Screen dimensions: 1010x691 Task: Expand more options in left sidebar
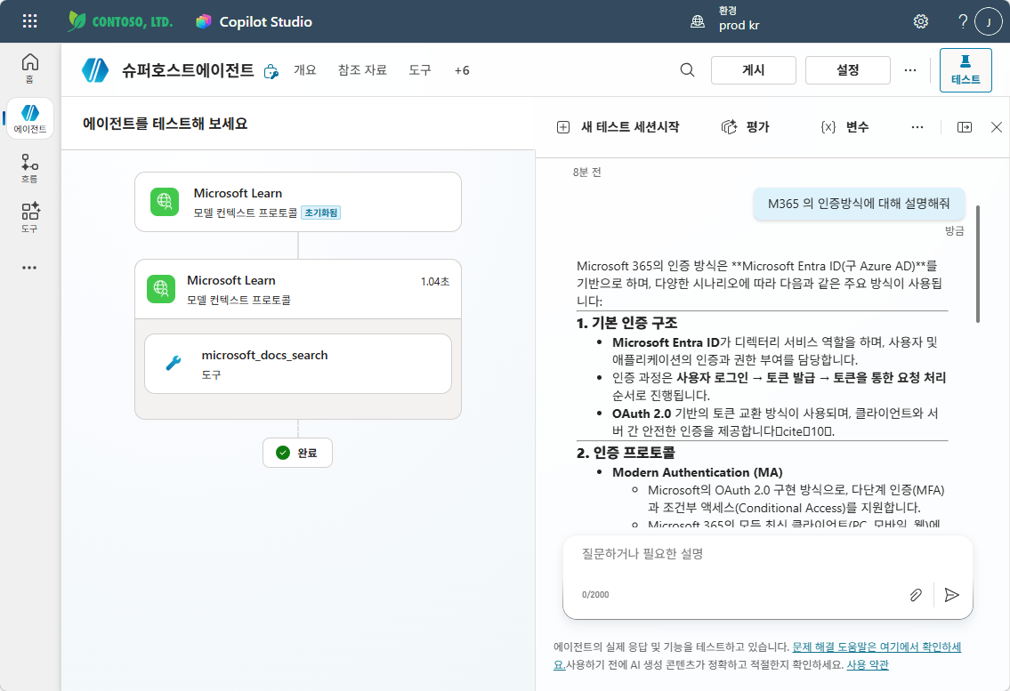coord(29,268)
